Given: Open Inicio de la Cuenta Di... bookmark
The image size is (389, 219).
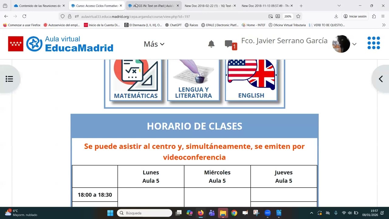Looking at the screenshot, I should coord(102,25).
